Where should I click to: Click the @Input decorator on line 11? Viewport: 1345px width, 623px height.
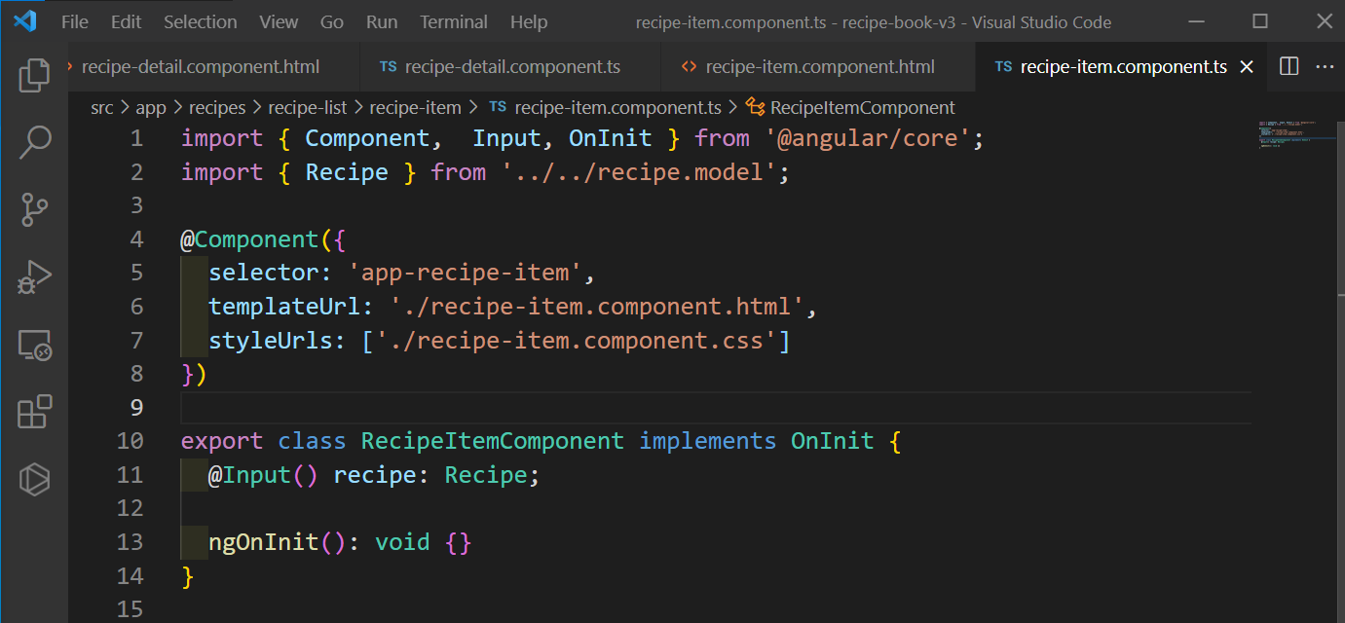(x=249, y=474)
